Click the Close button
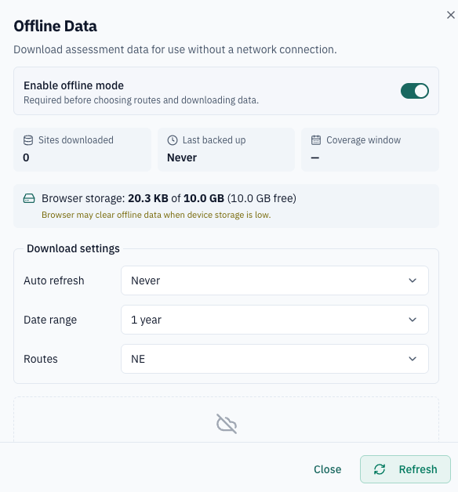 click(x=327, y=469)
